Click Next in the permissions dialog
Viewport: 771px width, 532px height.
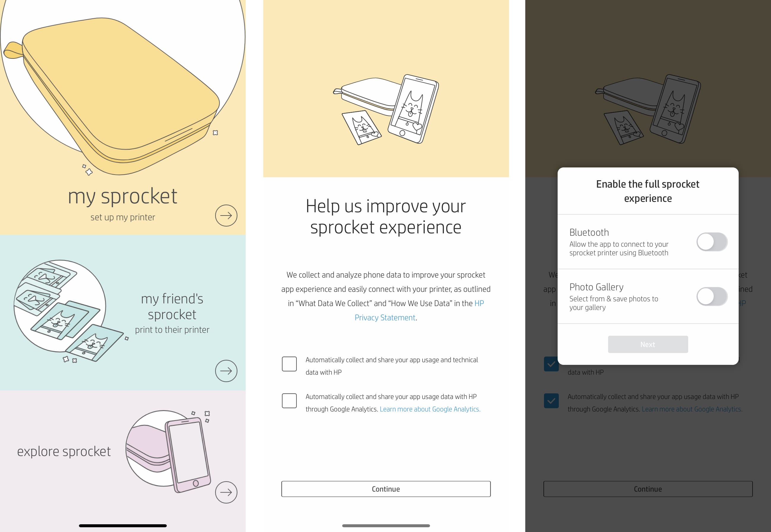[x=647, y=344]
